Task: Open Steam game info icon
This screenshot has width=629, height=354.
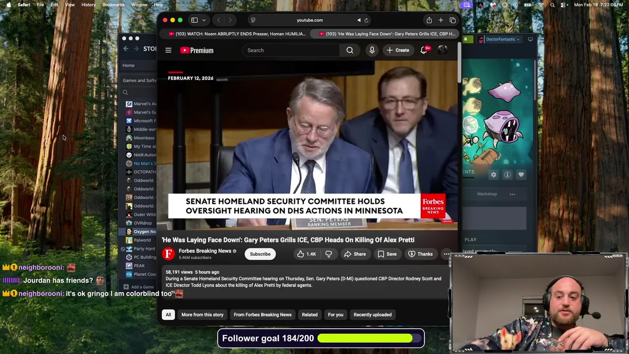Action: (x=507, y=175)
